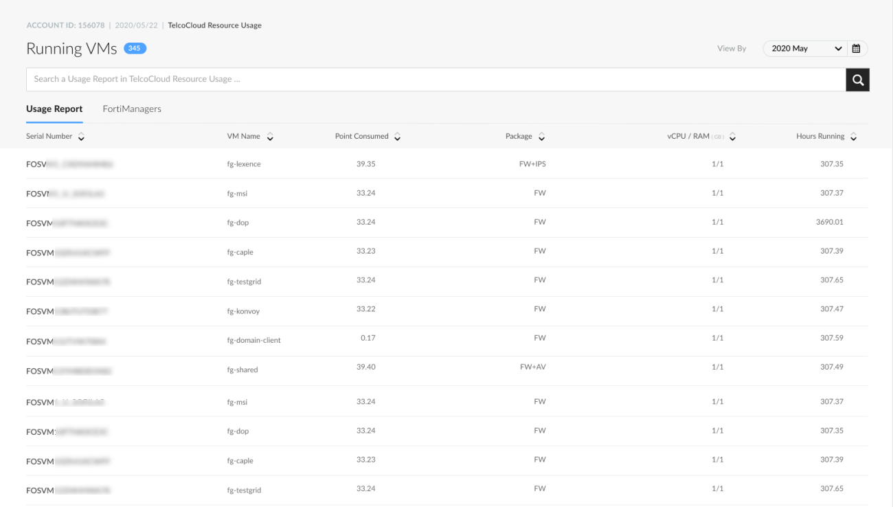Sort the table by Serial Number

coord(81,137)
